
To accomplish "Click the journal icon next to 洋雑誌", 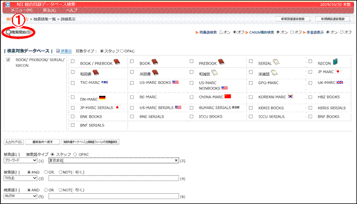I will [274, 73].
